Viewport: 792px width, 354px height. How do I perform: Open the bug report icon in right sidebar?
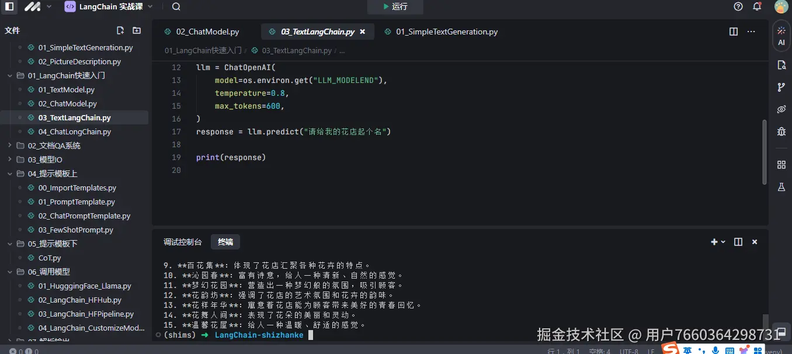[781, 131]
